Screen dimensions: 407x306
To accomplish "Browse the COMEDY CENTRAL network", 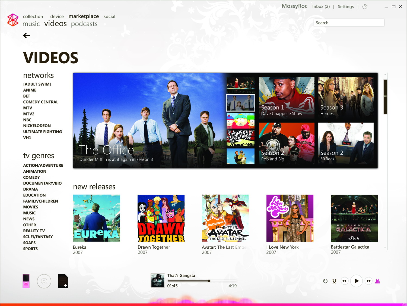I will click(x=41, y=102).
